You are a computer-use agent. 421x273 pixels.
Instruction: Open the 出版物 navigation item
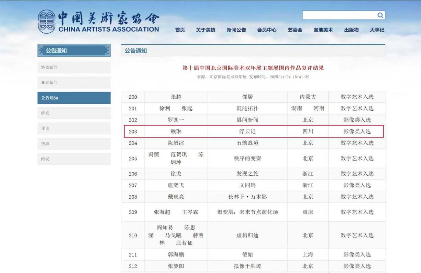coord(351,30)
